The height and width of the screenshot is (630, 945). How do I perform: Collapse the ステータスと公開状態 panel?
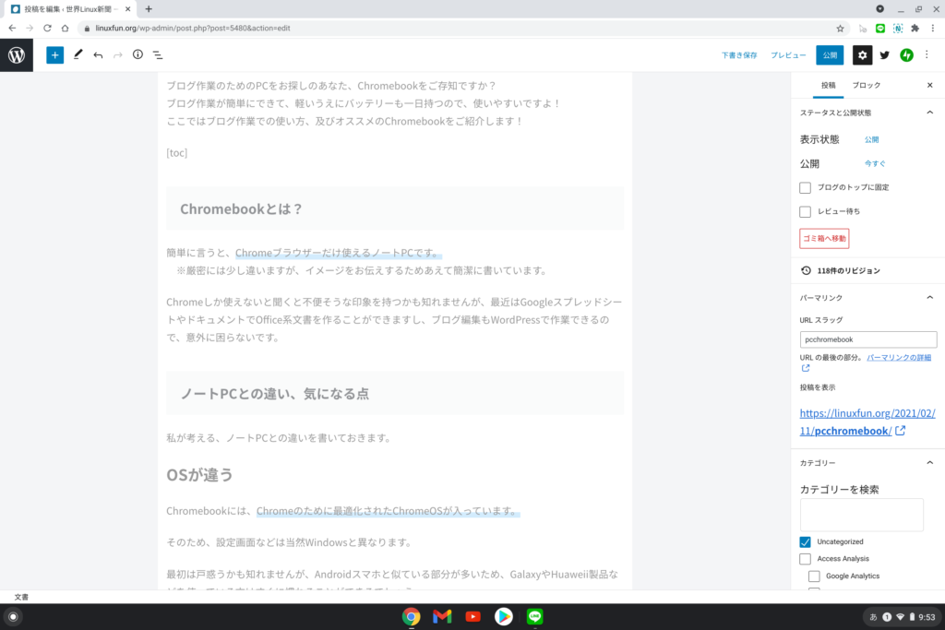pos(930,113)
